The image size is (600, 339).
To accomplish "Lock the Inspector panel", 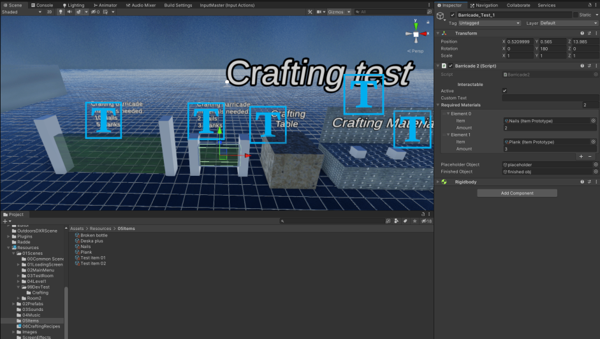I will (x=590, y=5).
